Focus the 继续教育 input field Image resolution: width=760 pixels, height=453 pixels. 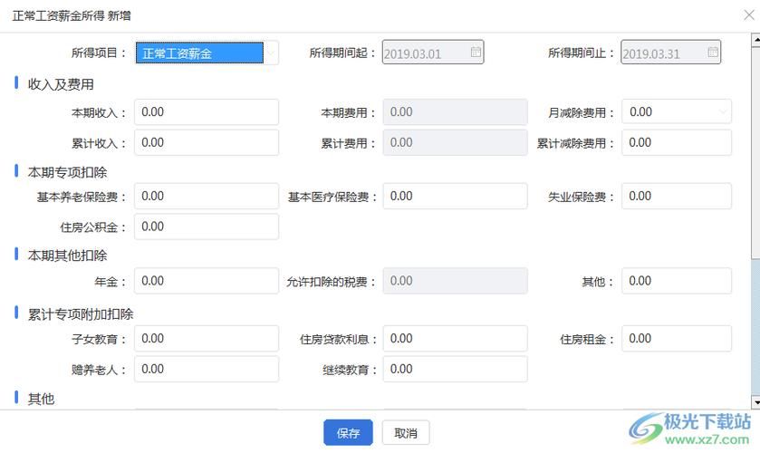[455, 369]
